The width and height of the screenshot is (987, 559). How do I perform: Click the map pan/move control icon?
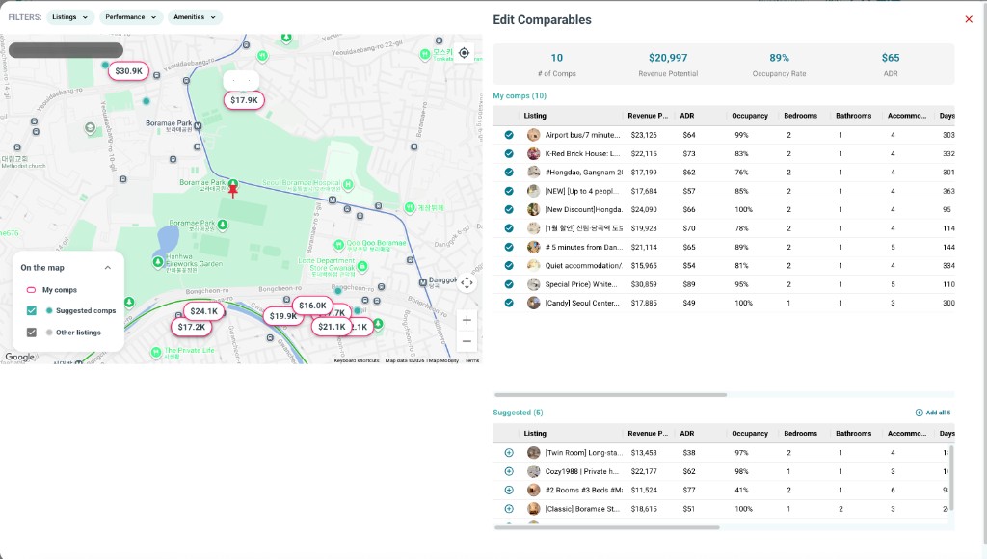point(467,282)
